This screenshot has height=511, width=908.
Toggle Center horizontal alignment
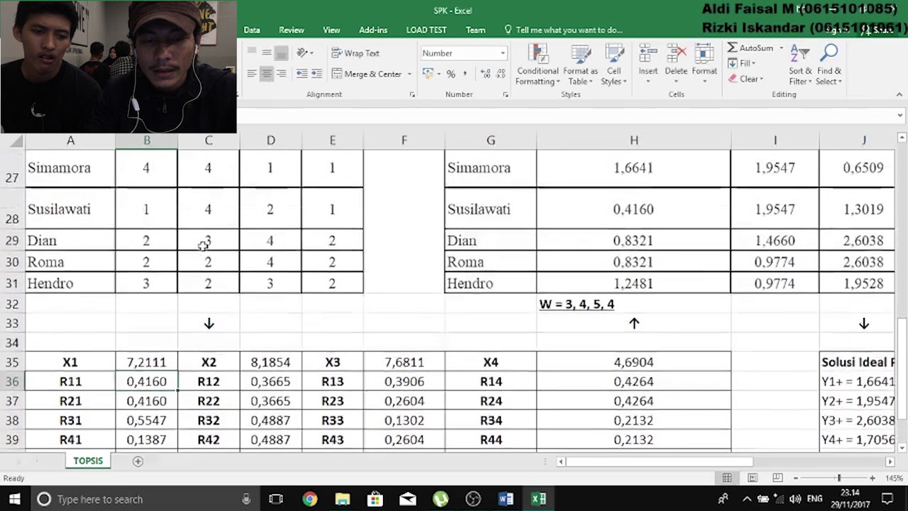(267, 74)
